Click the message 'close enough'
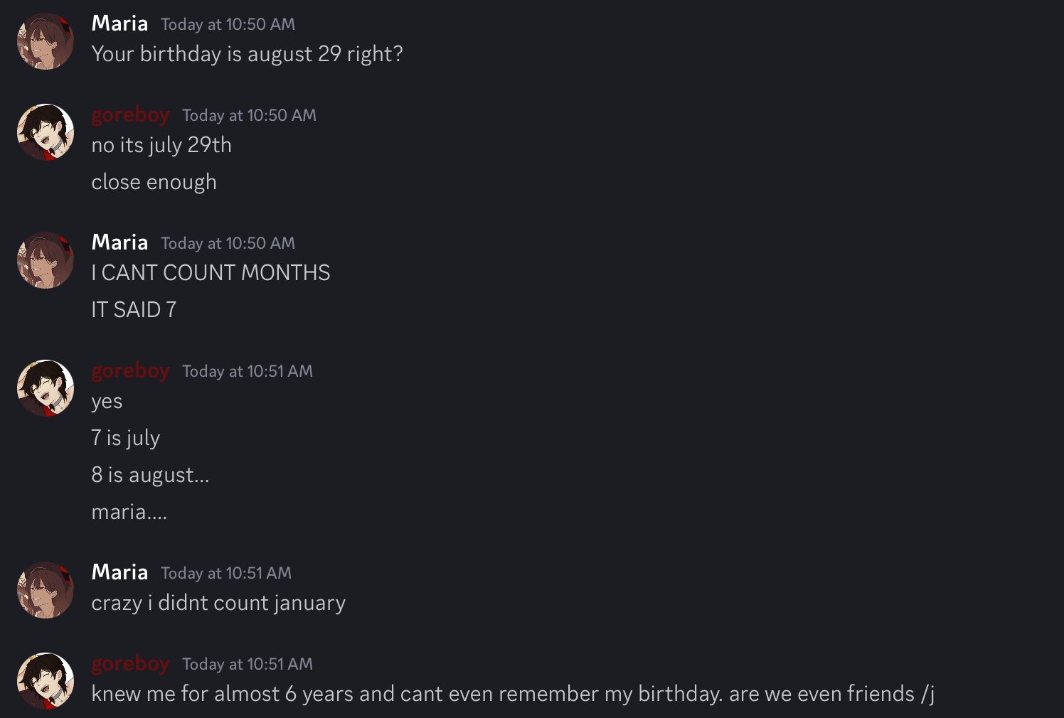1064x718 pixels. (x=154, y=182)
